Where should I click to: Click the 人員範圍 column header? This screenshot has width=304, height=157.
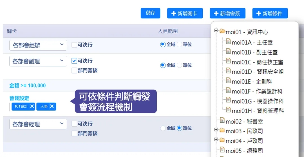pos(168,31)
